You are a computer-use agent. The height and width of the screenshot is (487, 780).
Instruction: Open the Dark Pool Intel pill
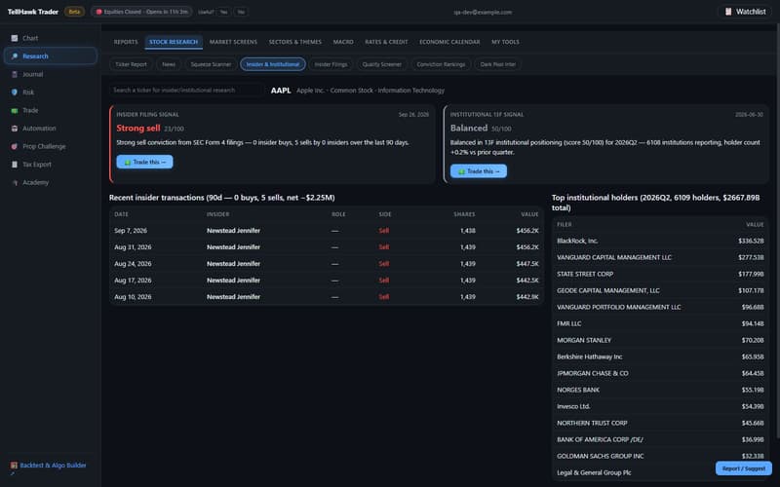coord(498,64)
